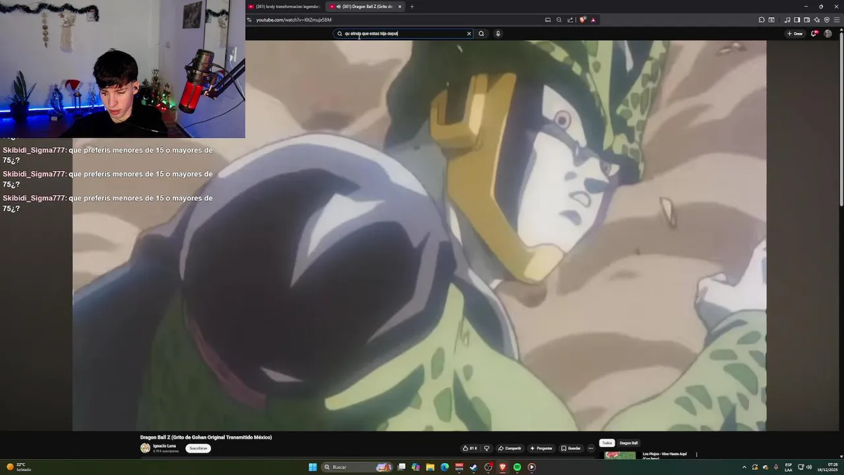The width and height of the screenshot is (844, 475).
Task: Open the Windows Start menu
Action: coord(313,467)
